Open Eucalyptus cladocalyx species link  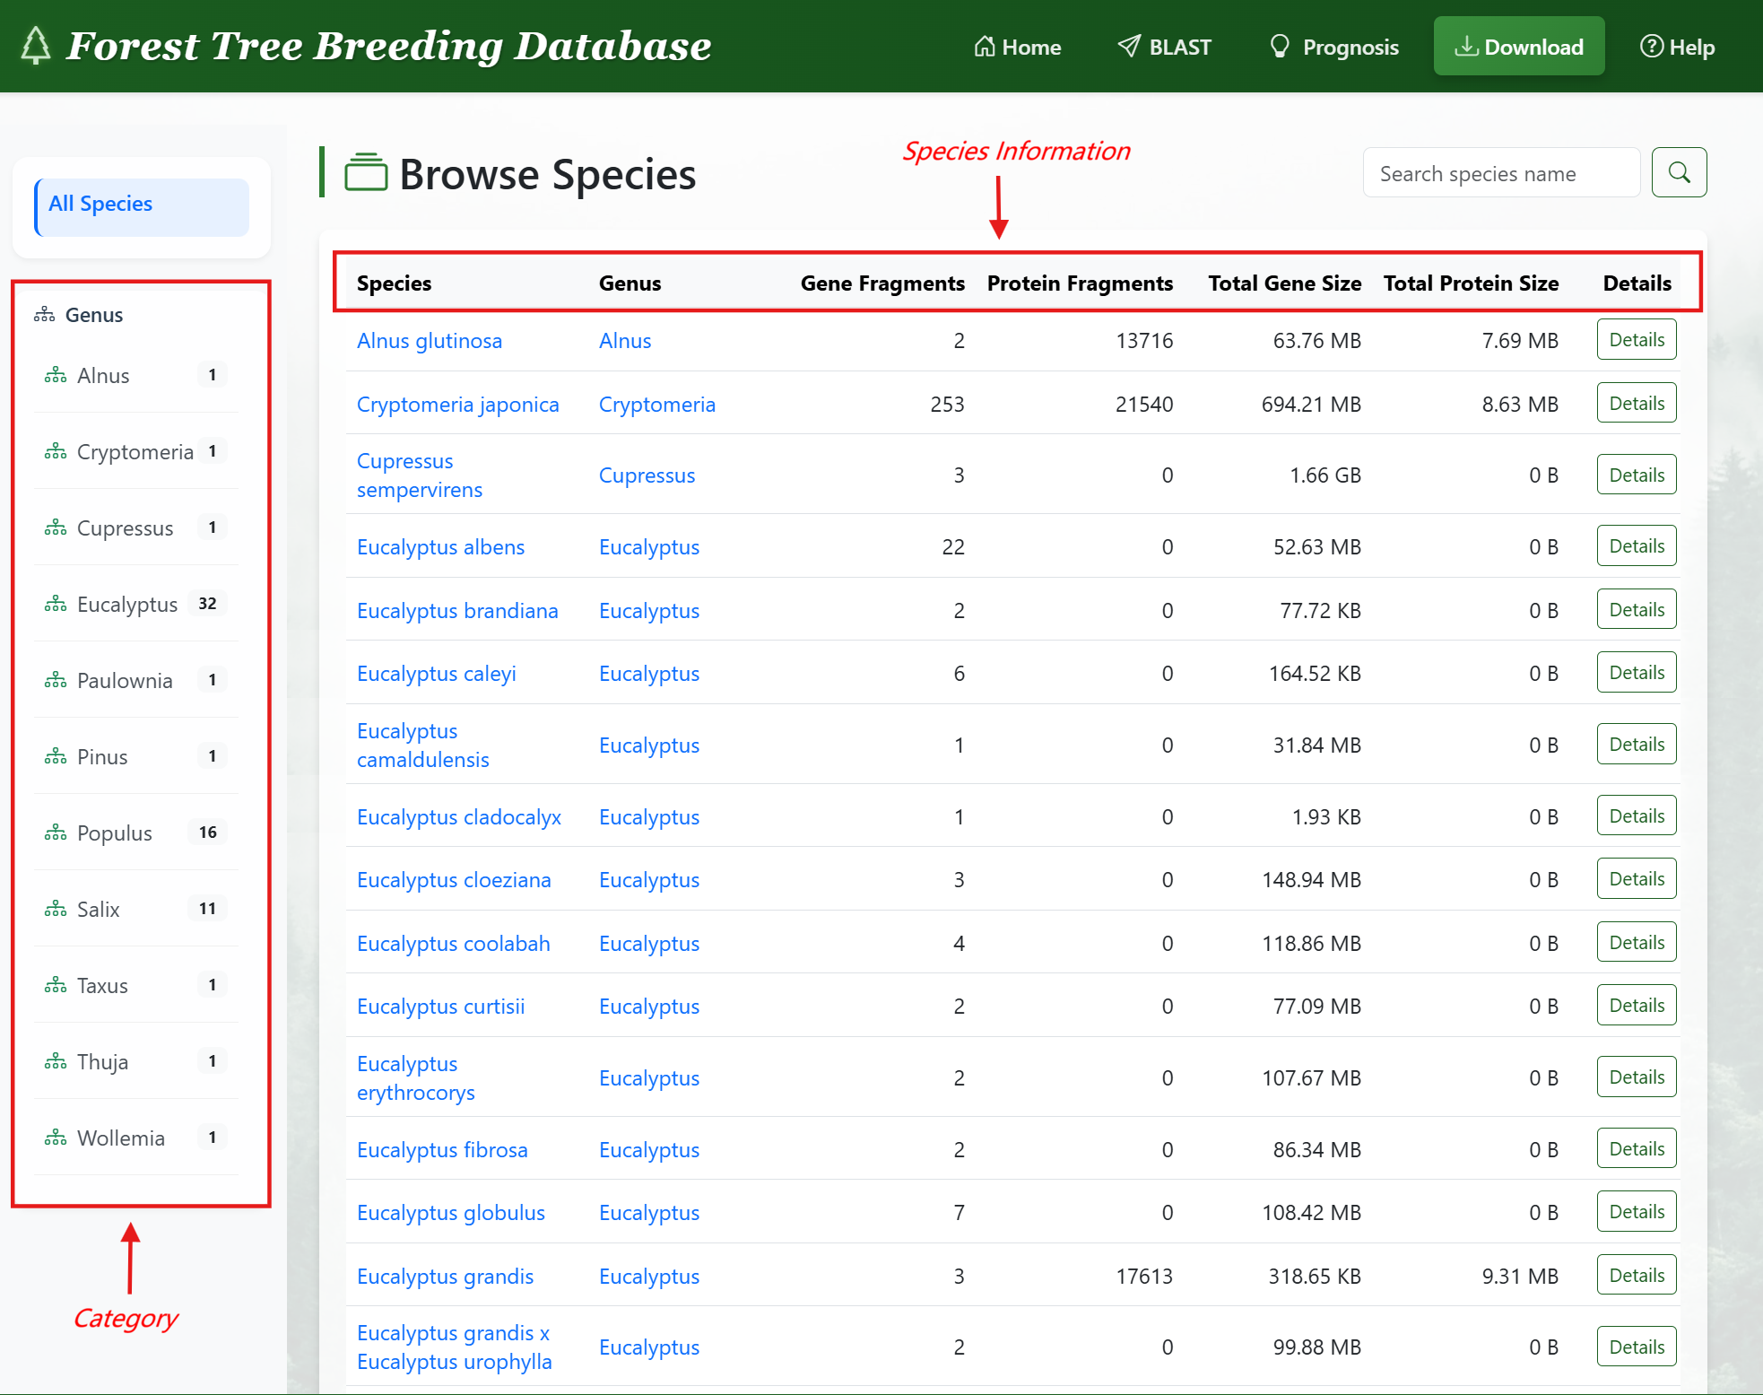pyautogui.click(x=459, y=817)
